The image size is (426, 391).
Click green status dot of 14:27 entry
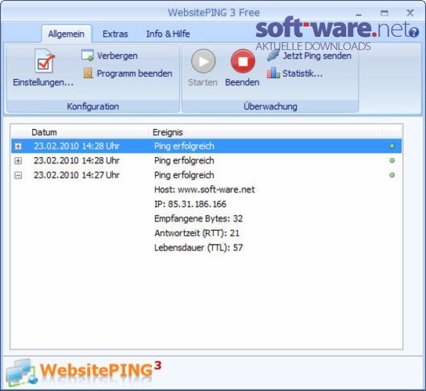[392, 175]
